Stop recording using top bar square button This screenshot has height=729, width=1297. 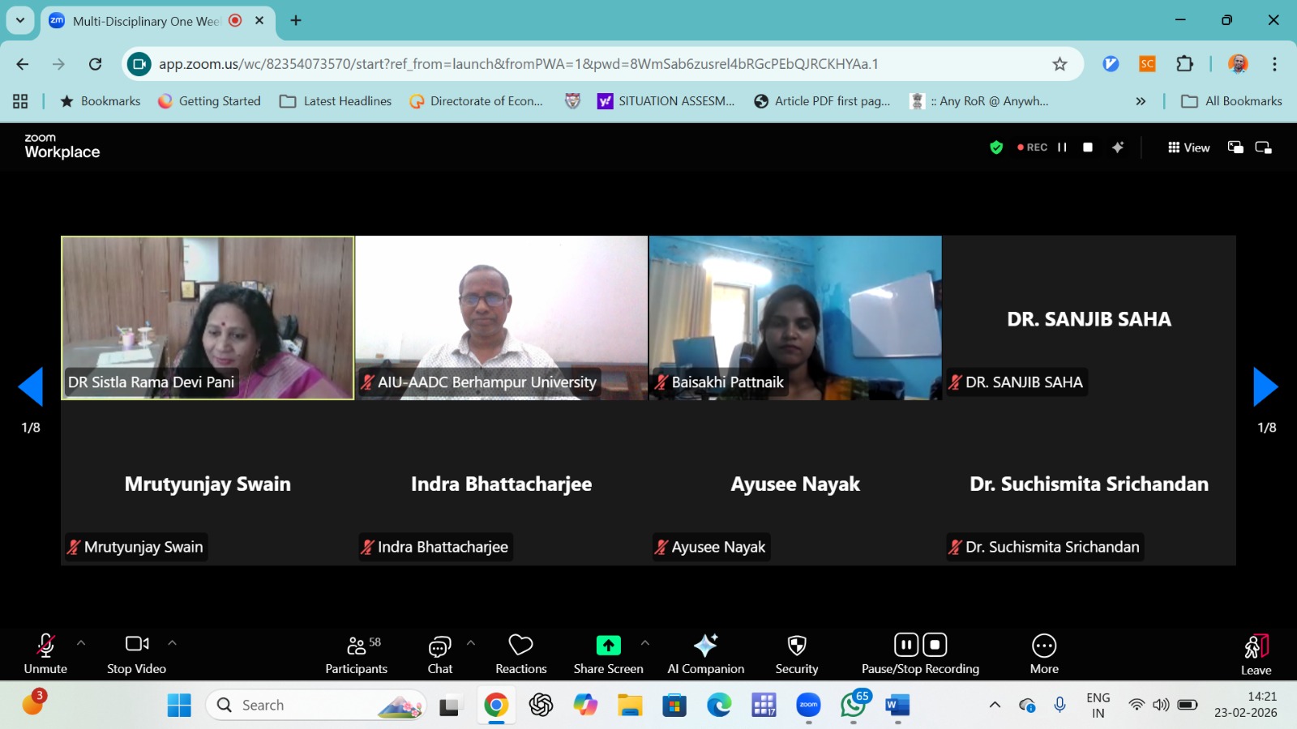[x=1088, y=147]
